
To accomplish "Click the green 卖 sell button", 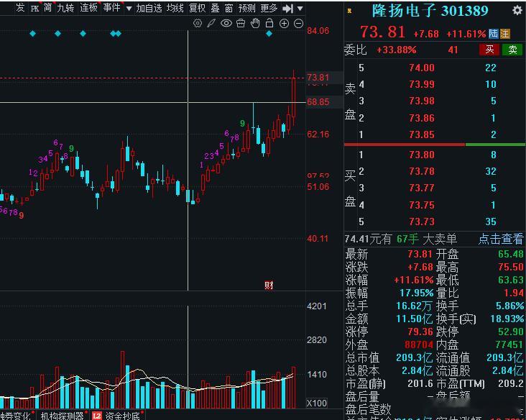I will 512,50.
